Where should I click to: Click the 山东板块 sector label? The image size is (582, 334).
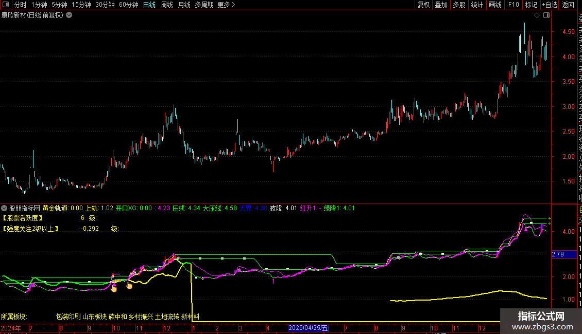coord(95,317)
